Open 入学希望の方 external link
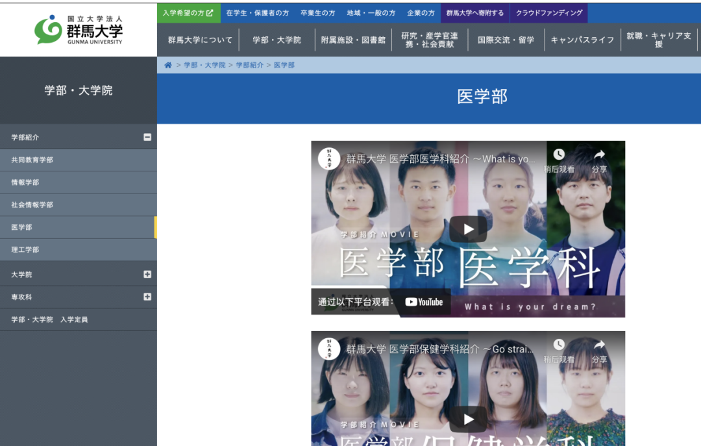The height and width of the screenshot is (446, 701). coord(189,13)
